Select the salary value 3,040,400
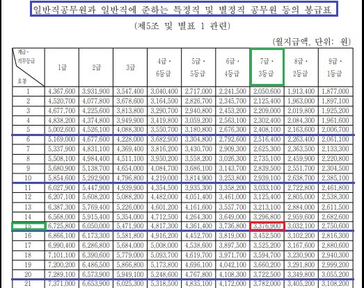The height and width of the screenshot is (288, 364). (x=164, y=92)
